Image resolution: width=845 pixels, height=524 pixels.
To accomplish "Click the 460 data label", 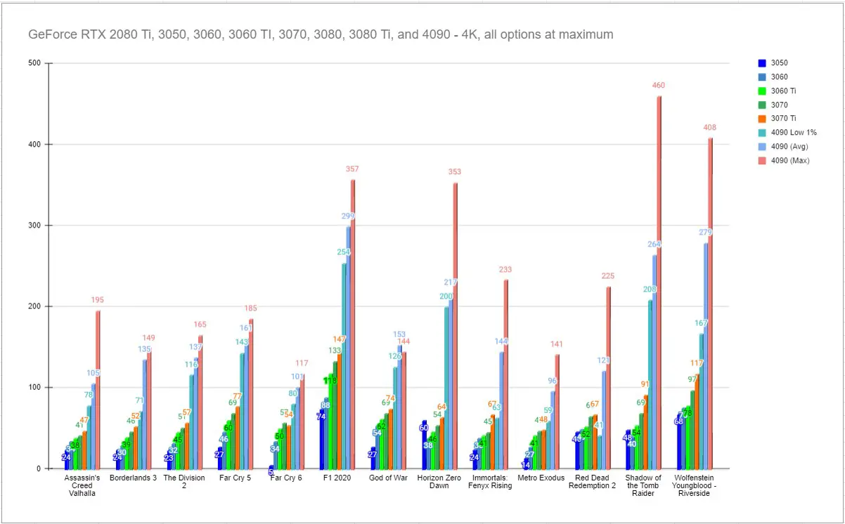I will tap(658, 86).
